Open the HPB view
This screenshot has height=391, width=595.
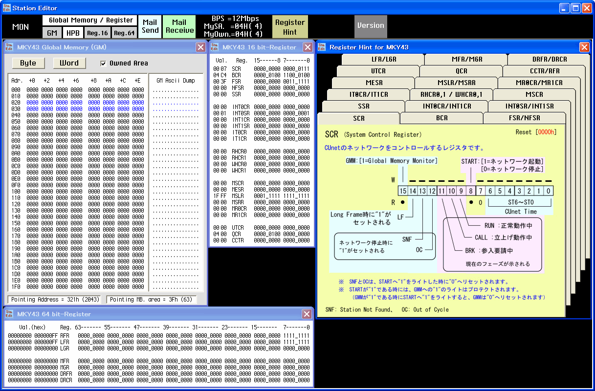tap(73, 33)
